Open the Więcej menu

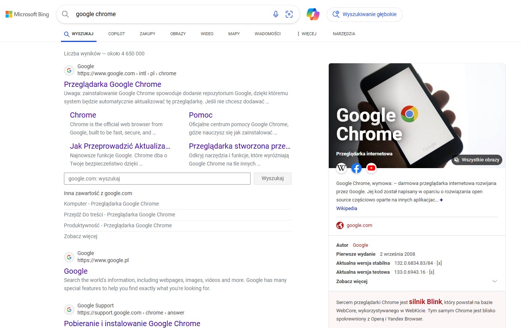point(307,34)
